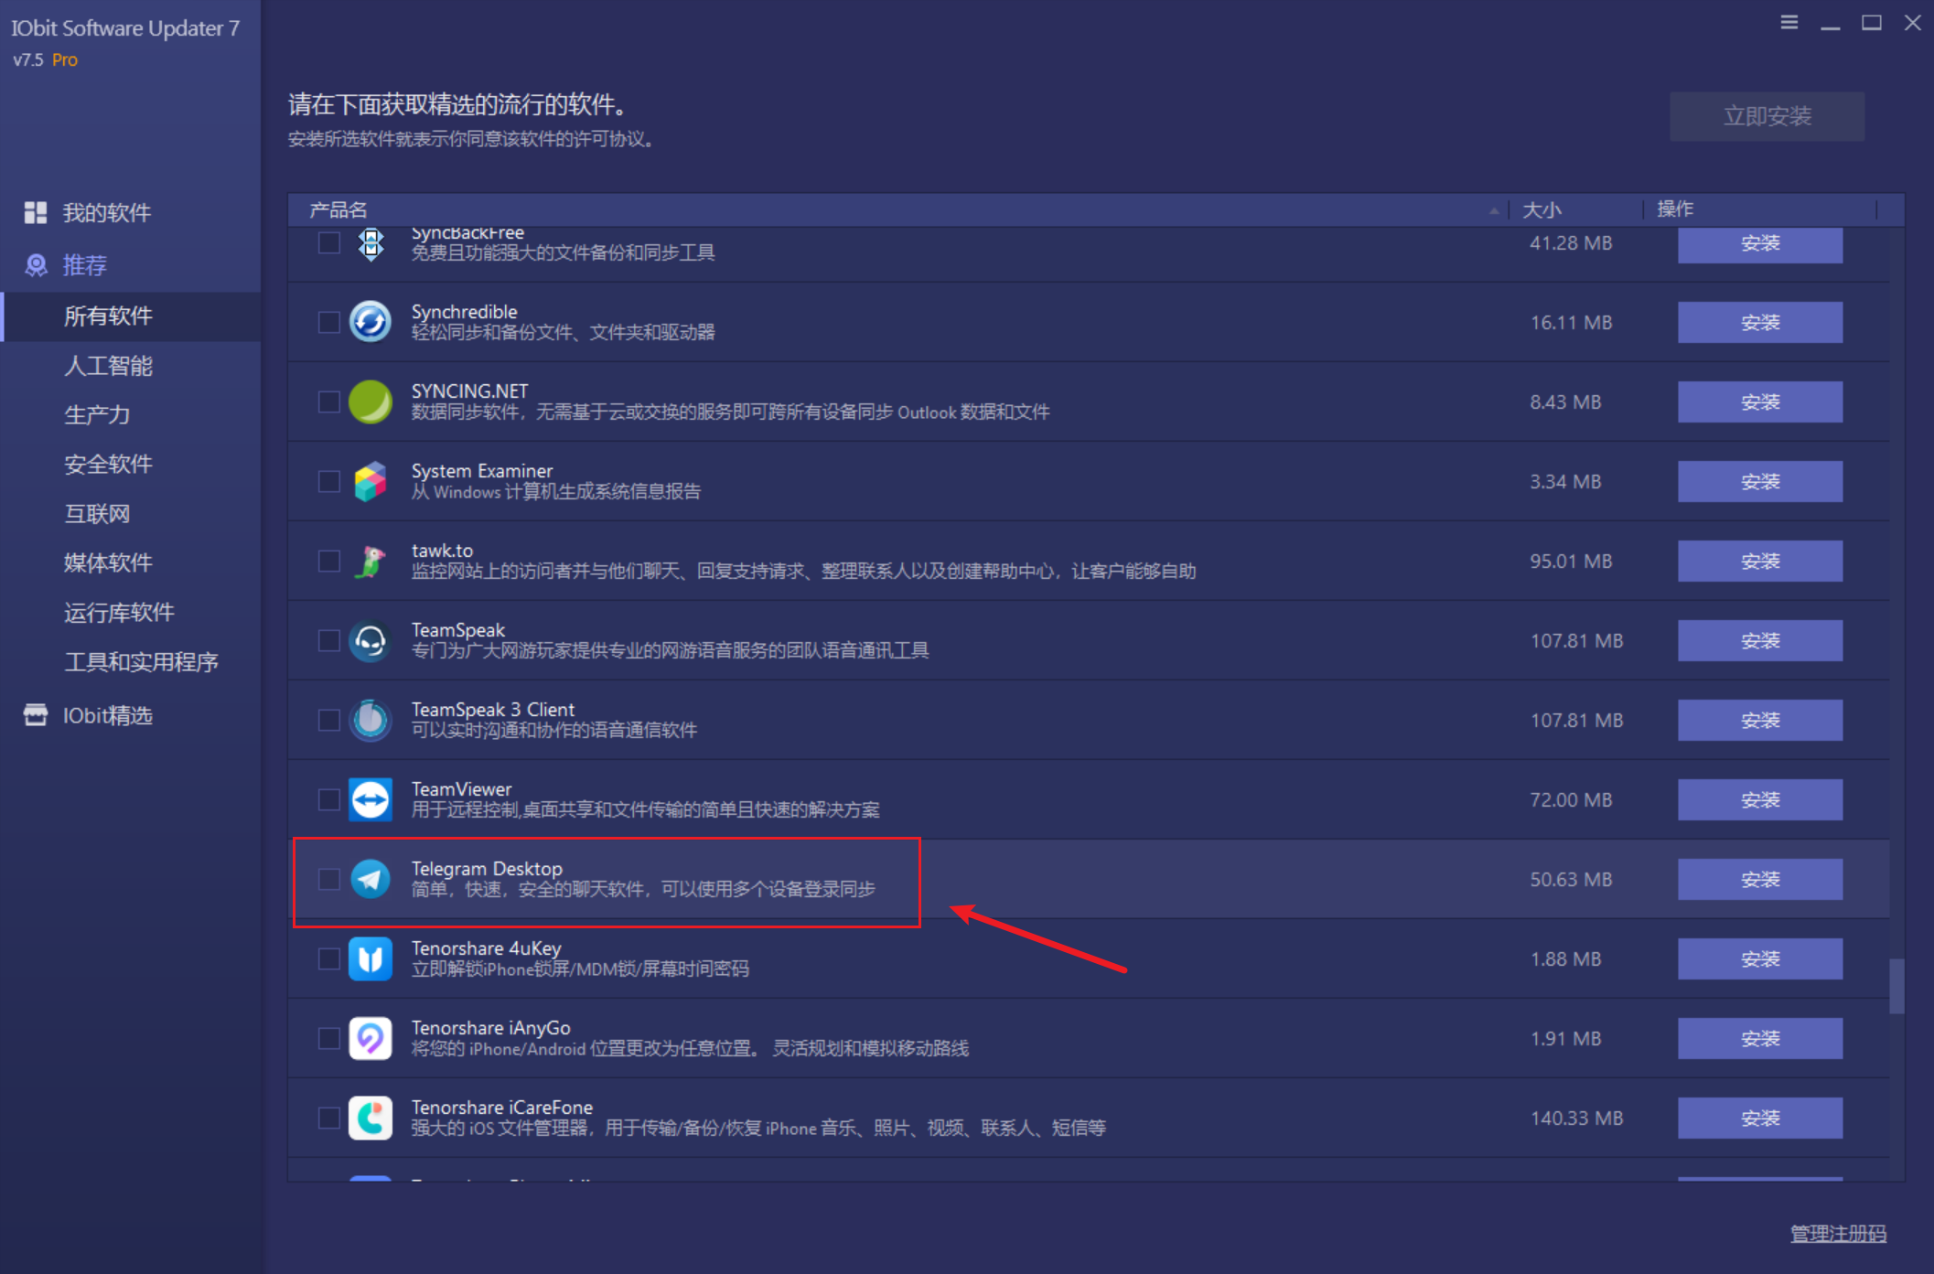
Task: Tick the Synchredible checkbox
Action: click(329, 322)
